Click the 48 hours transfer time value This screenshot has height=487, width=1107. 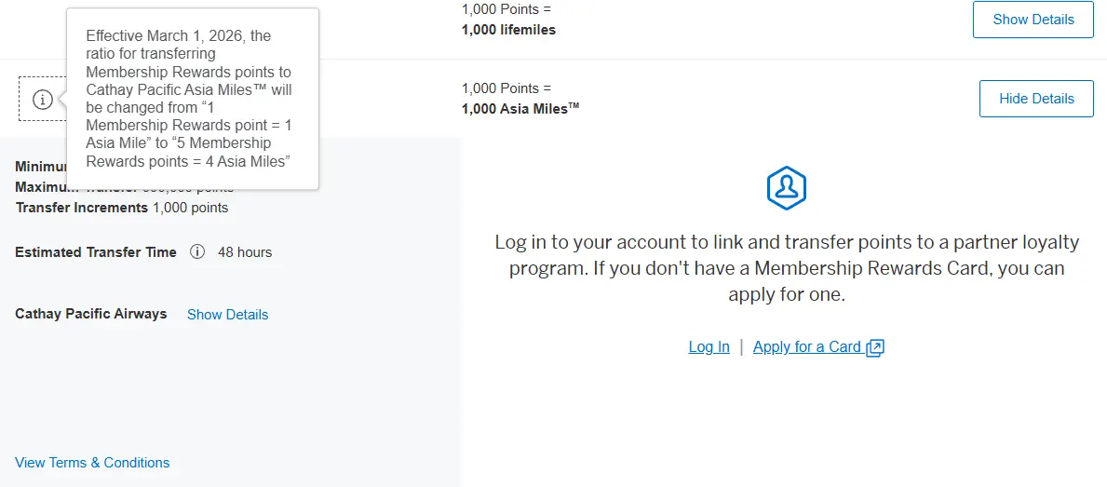(245, 252)
